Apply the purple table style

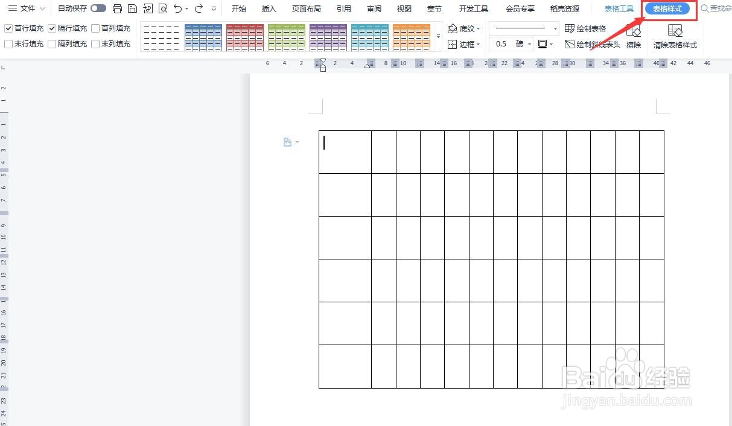pyautogui.click(x=328, y=37)
